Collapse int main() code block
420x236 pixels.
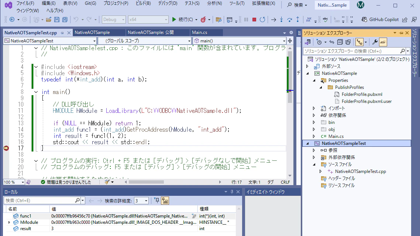tap(36, 92)
